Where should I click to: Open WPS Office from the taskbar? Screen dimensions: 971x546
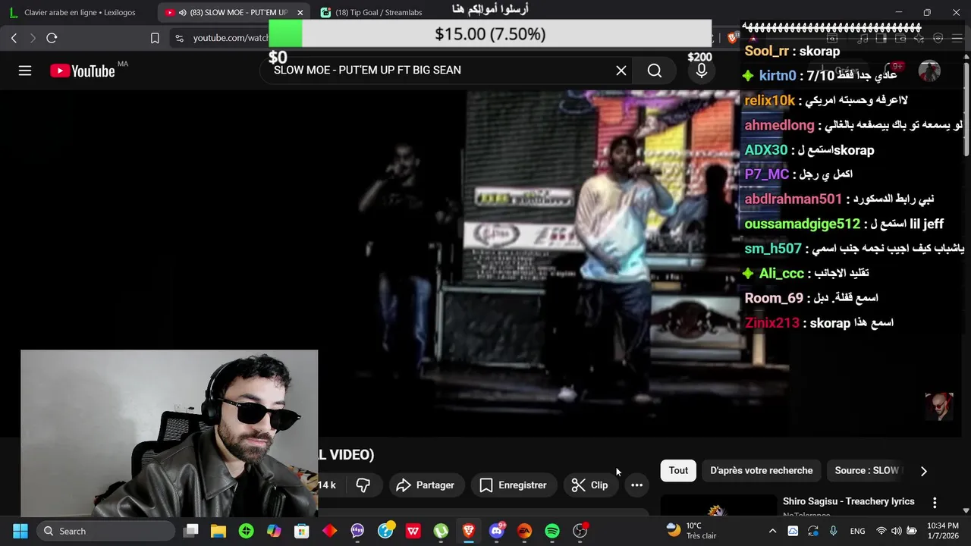pyautogui.click(x=413, y=531)
